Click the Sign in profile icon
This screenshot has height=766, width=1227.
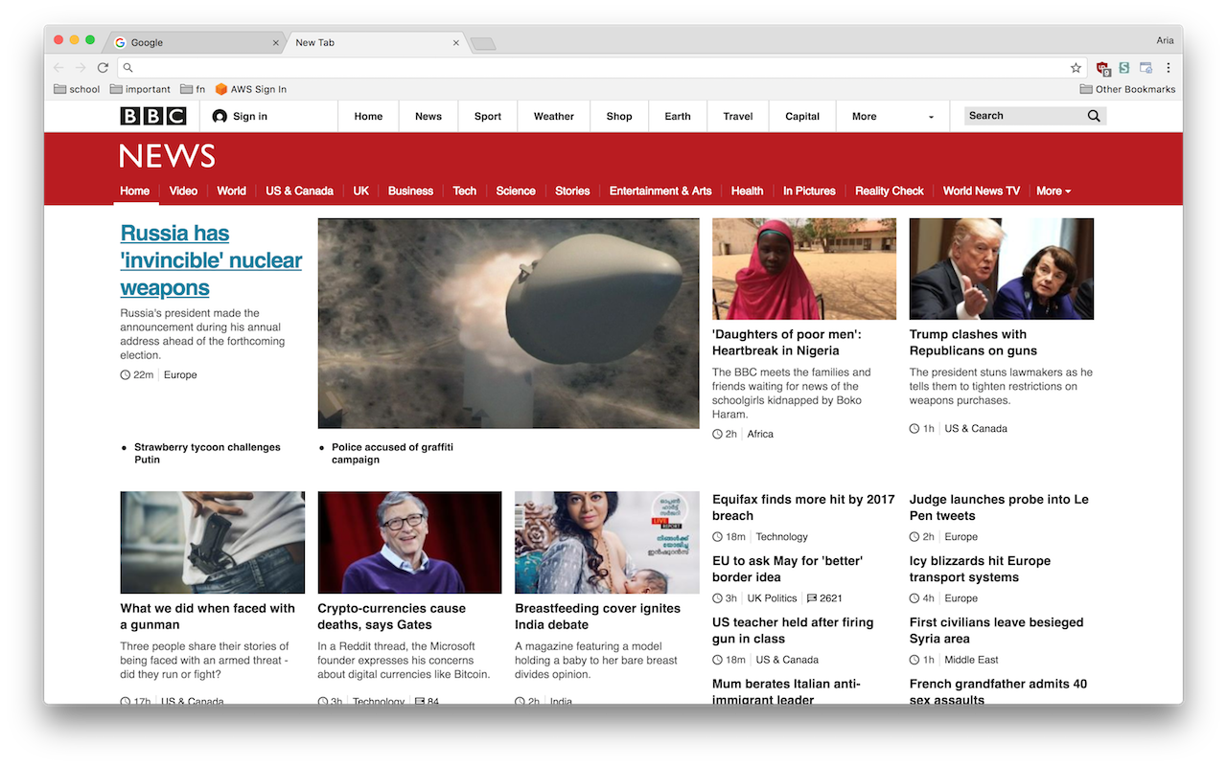tap(220, 116)
